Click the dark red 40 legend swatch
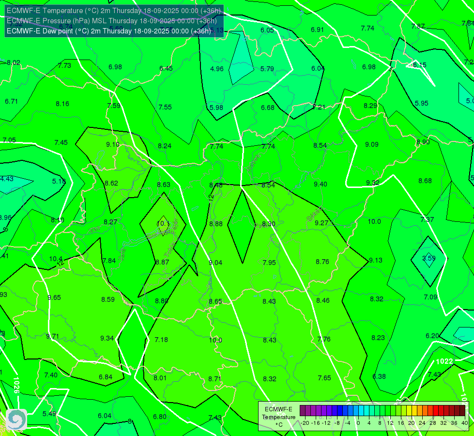Screen dimensions: 474x436 (x=462, y=411)
